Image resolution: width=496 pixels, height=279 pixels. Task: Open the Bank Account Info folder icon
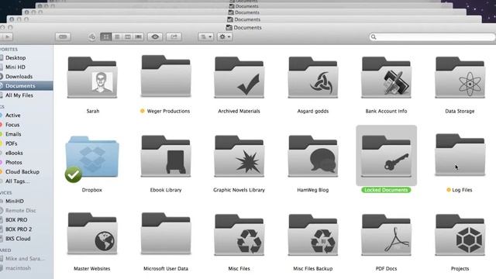386,77
